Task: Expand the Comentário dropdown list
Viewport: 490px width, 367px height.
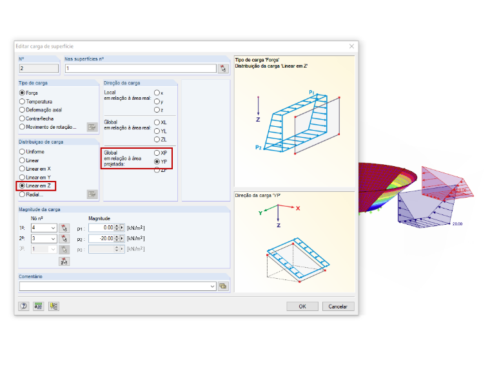Action: pyautogui.click(x=213, y=286)
